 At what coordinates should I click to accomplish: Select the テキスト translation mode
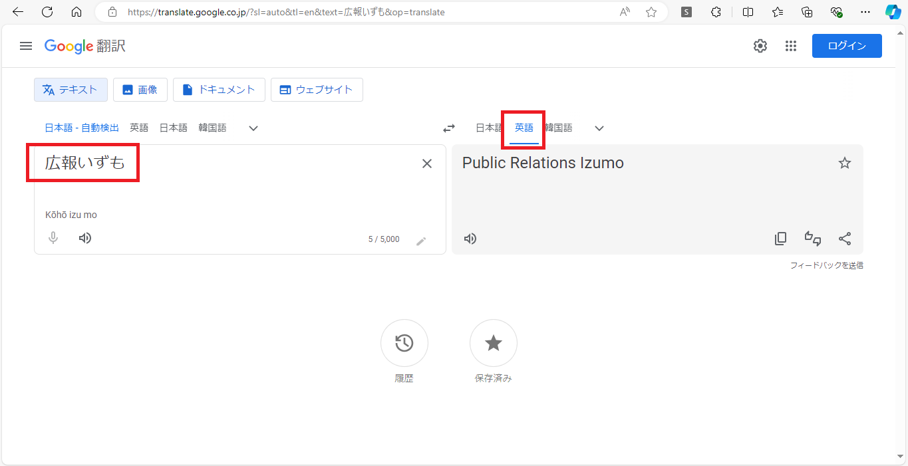pyautogui.click(x=71, y=90)
